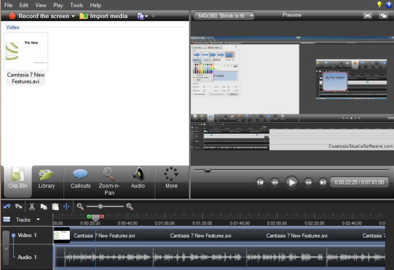Click the Split clip icon

pos(66,207)
